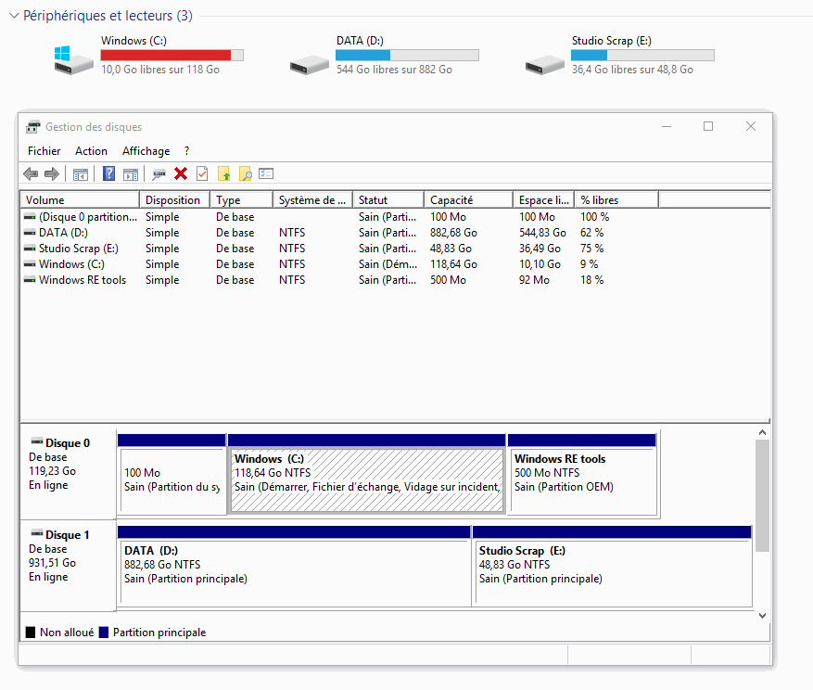Click the Windows (C:) red usage bar

pyautogui.click(x=172, y=55)
